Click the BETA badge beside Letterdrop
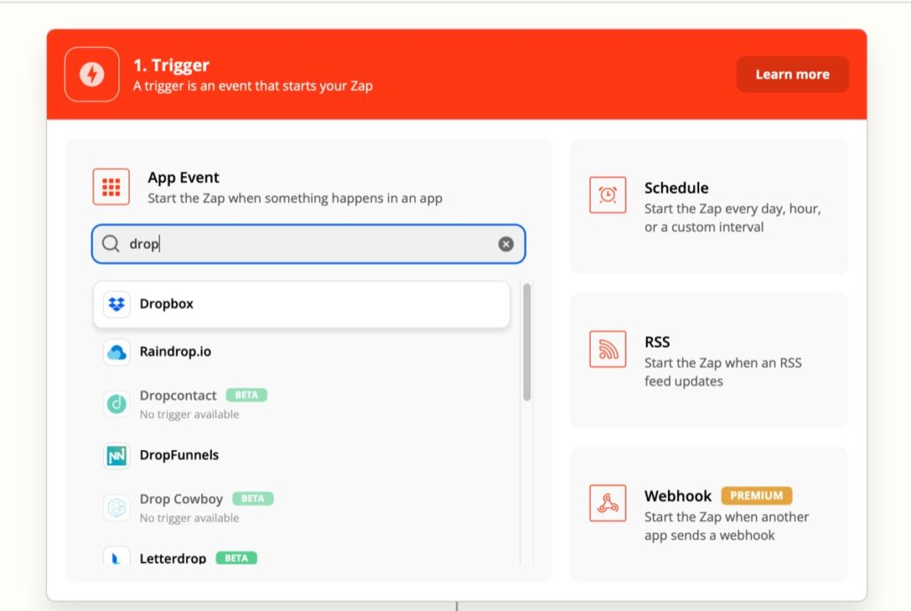The height and width of the screenshot is (611, 911). point(237,559)
